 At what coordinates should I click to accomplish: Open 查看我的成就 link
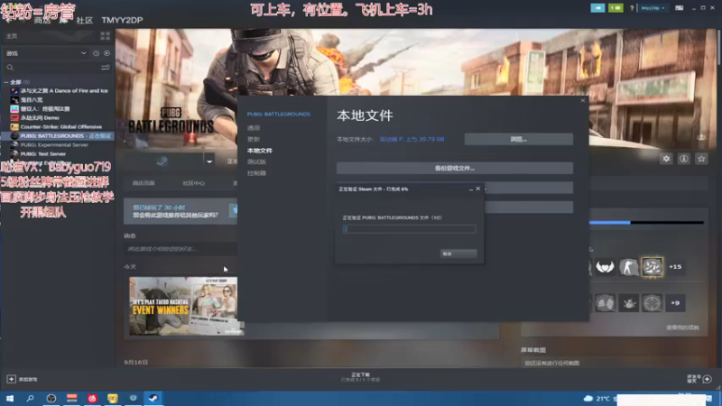coord(682,328)
